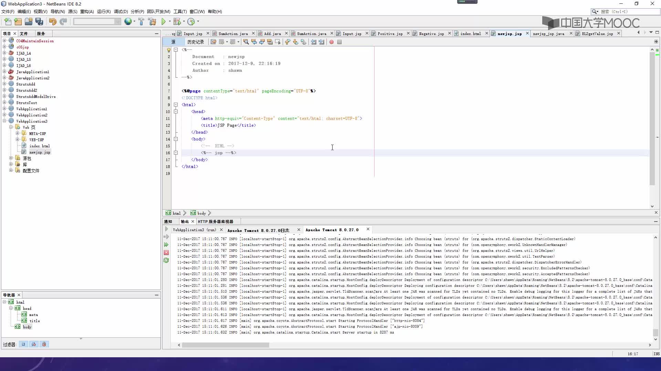Collapse the WebApplication3 project node
Screen dimensions: 661x371
click(4, 121)
